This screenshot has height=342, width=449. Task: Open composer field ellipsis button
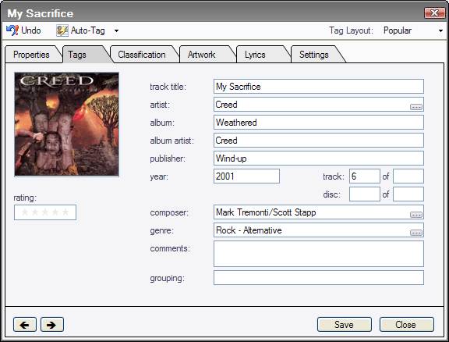pyautogui.click(x=416, y=215)
